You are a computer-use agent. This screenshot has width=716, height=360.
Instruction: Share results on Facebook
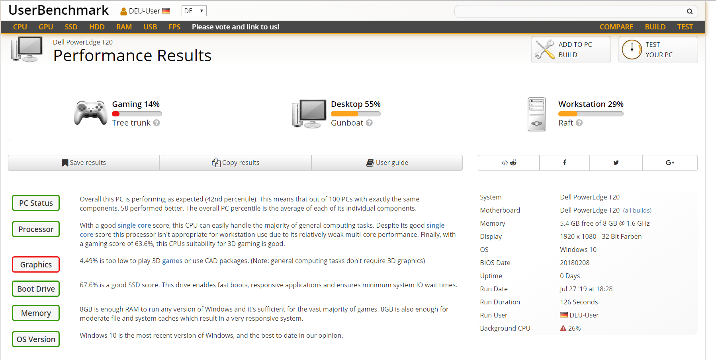[565, 163]
